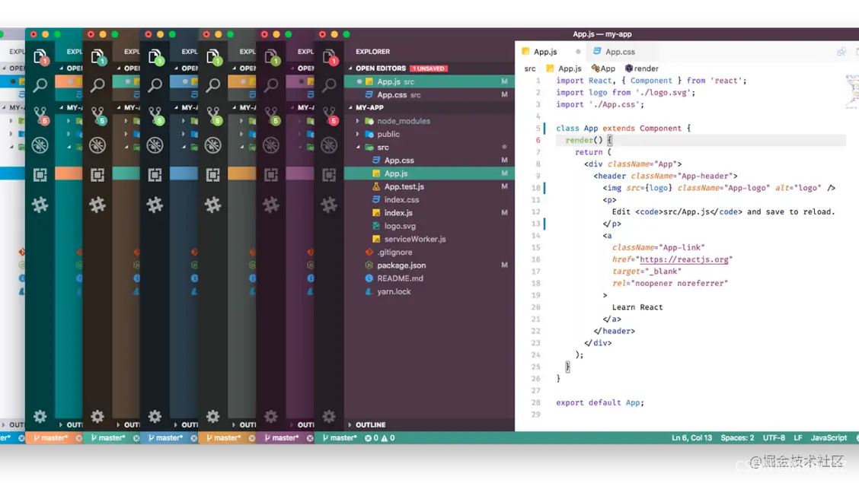This screenshot has height=483, width=859.
Task: Click src in the breadcrumb bar
Action: click(x=530, y=68)
